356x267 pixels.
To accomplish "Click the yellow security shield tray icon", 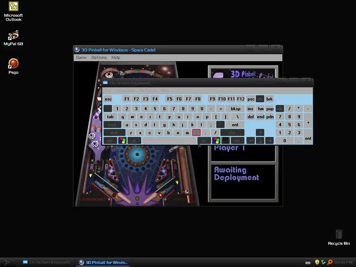I will point(317,262).
